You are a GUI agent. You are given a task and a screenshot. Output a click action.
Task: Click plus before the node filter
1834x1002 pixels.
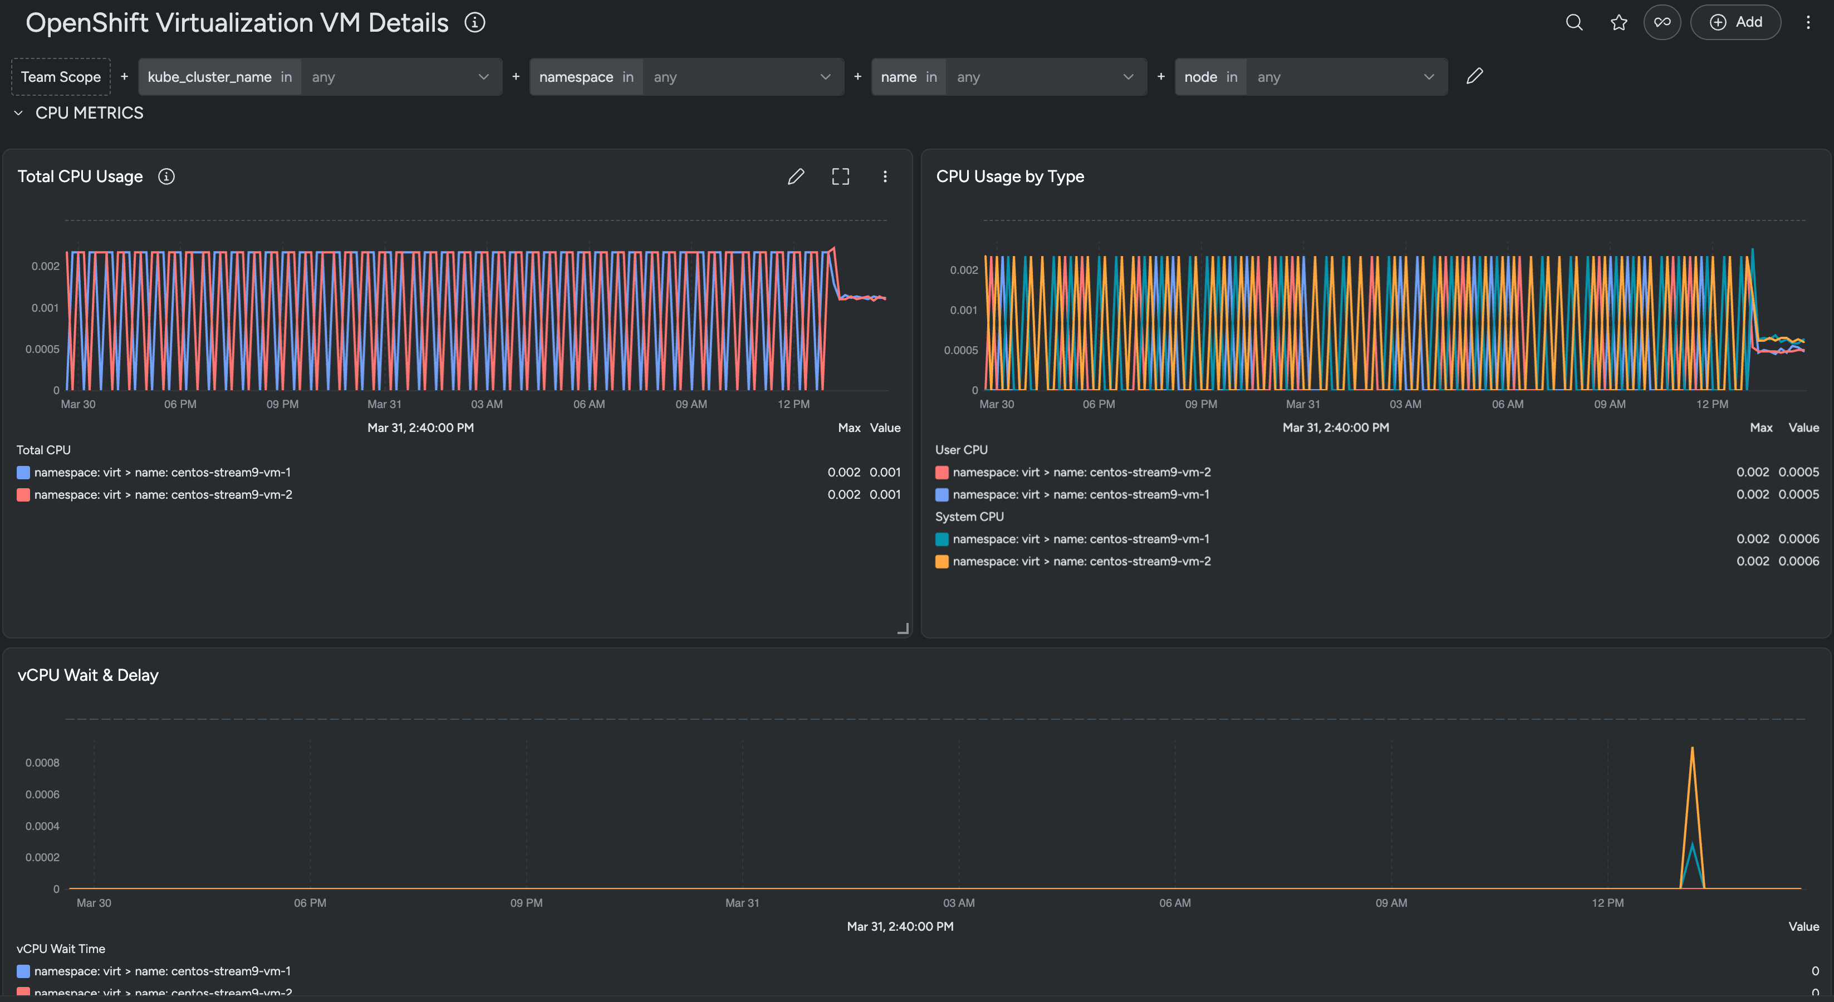[1161, 76]
